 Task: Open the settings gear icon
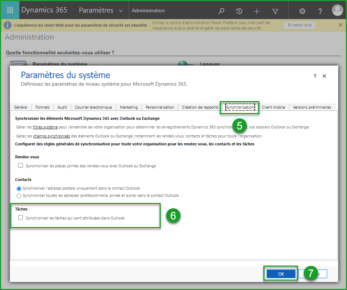[x=302, y=10]
